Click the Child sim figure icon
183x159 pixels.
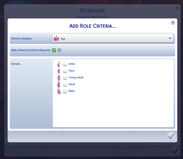[59, 64]
